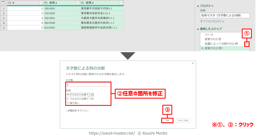The height and width of the screenshot is (136, 256).
Task: Select the 変更された型 applied step
Action: tap(213, 39)
